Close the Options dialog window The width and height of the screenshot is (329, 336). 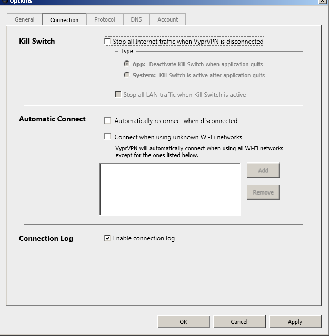tap(323, 1)
